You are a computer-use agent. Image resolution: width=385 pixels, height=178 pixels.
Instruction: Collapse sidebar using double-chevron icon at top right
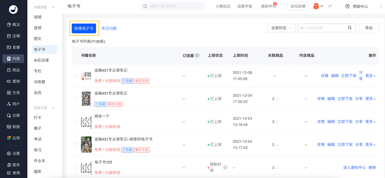point(381,7)
